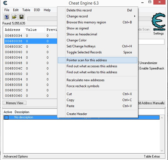Open a cheat table with the folder icon
The width and height of the screenshot is (168, 160).
click(14, 17)
